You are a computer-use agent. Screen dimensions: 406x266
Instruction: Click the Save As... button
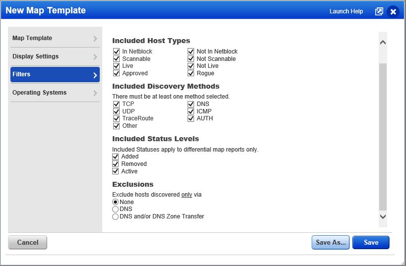pos(331,242)
